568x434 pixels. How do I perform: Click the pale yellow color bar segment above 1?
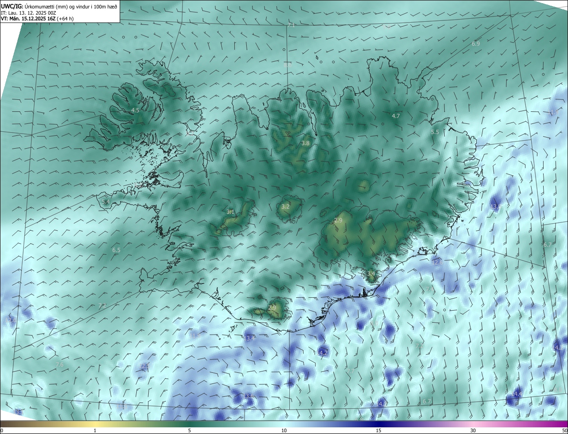coord(95,424)
